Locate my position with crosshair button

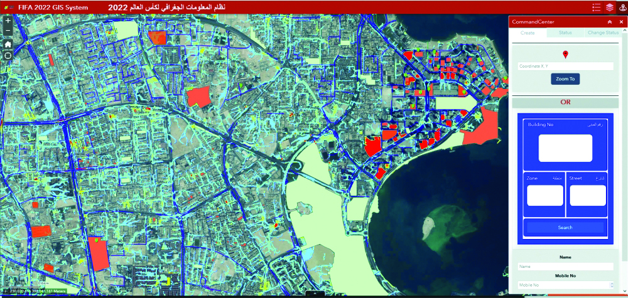(x=8, y=55)
